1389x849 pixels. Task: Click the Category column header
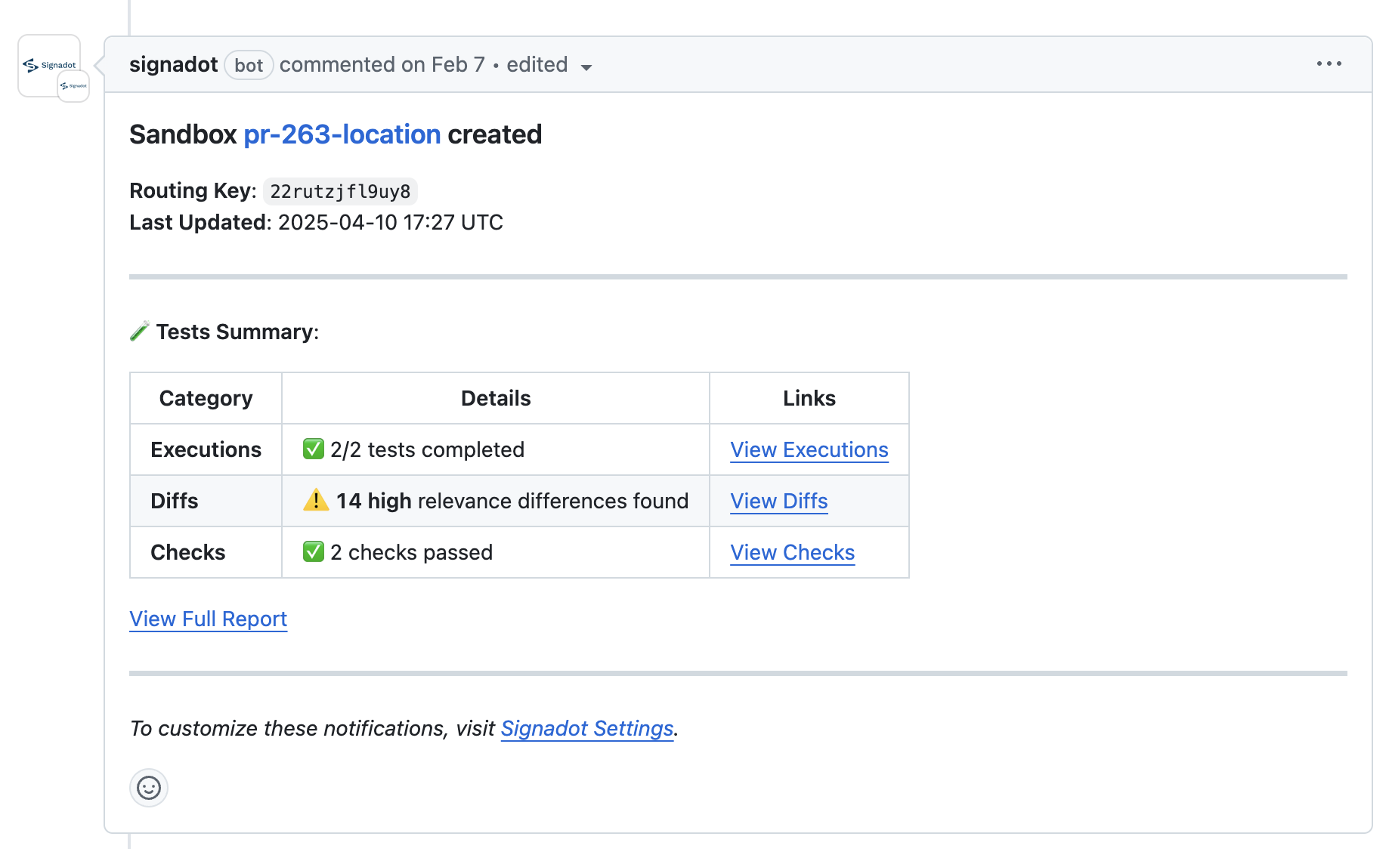click(206, 398)
